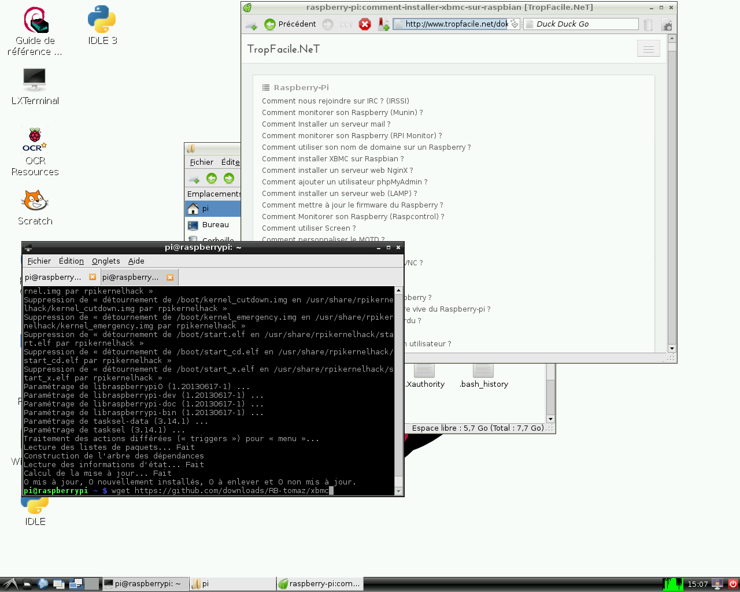Close the second terminal tab
Image resolution: width=740 pixels, height=592 pixels.
tap(170, 277)
